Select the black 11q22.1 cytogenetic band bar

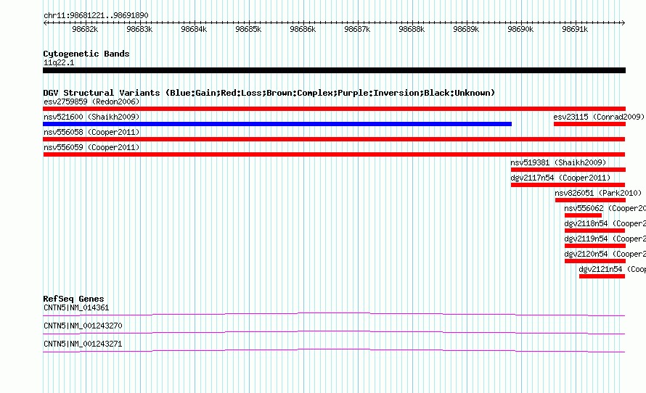click(334, 70)
